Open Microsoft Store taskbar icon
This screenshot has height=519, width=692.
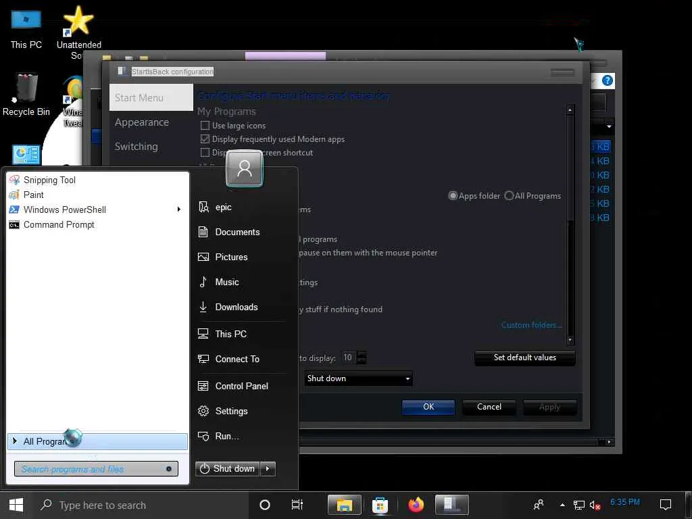[380, 505]
